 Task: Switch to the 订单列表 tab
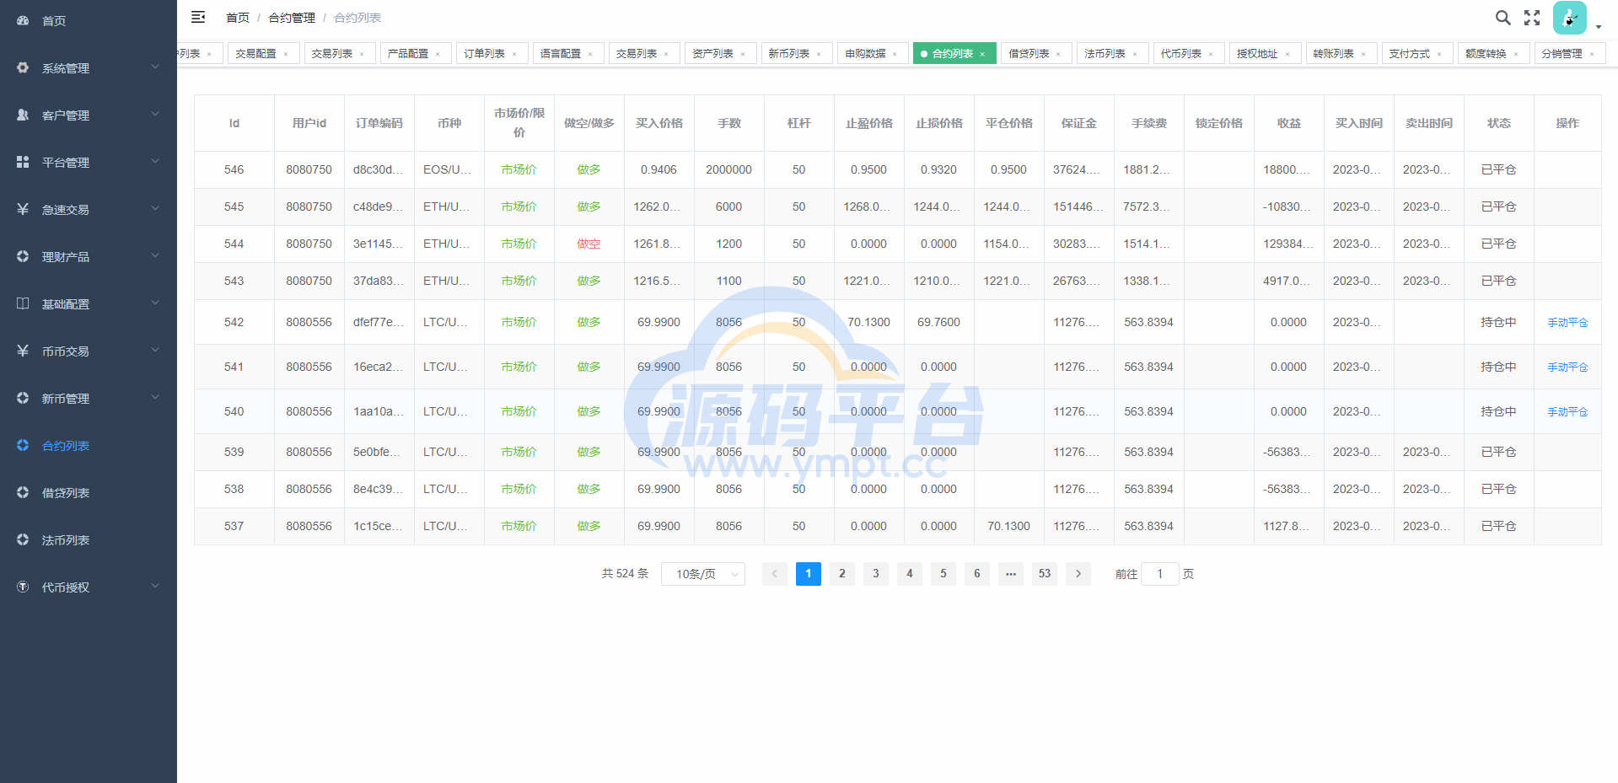[x=484, y=53]
